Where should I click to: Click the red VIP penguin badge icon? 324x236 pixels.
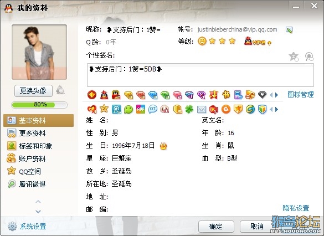(x=104, y=95)
